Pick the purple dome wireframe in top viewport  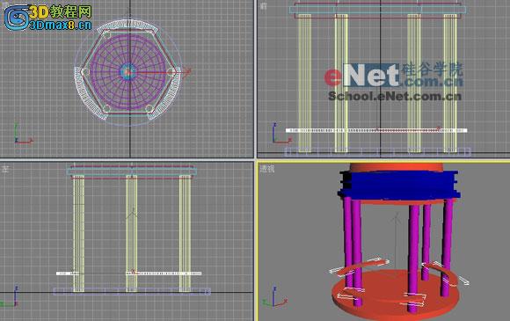click(x=128, y=71)
